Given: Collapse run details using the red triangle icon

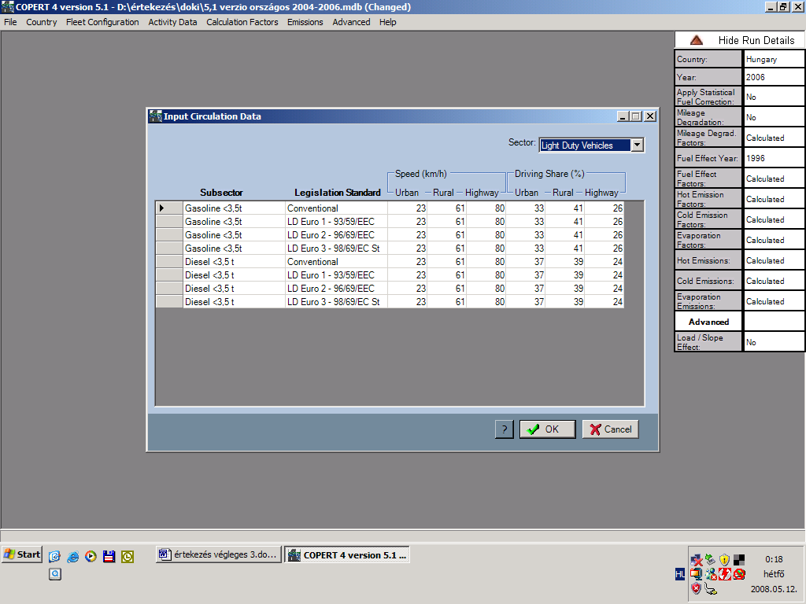Looking at the screenshot, I should pos(696,40).
